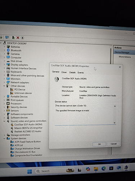Select the Storage controllers icon

8,135
